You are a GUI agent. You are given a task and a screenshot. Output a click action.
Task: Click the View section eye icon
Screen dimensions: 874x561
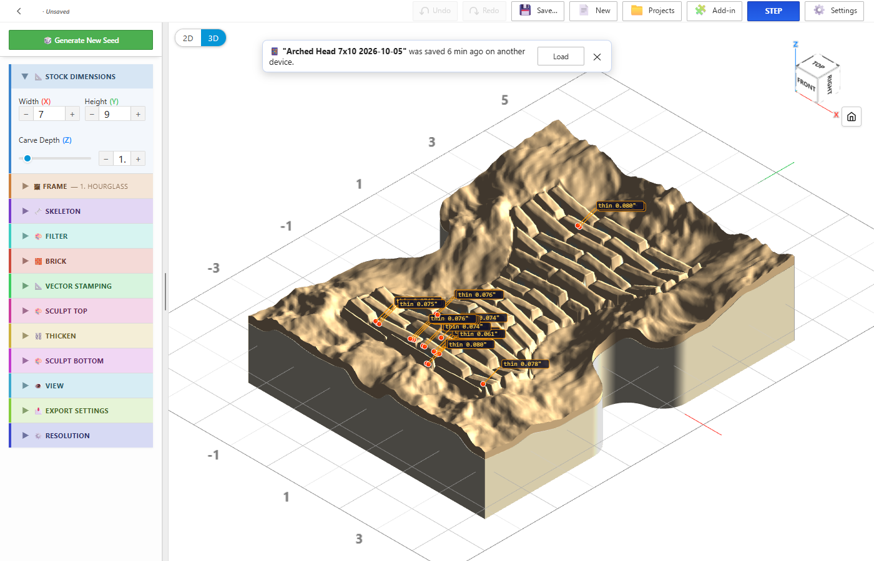pyautogui.click(x=38, y=386)
